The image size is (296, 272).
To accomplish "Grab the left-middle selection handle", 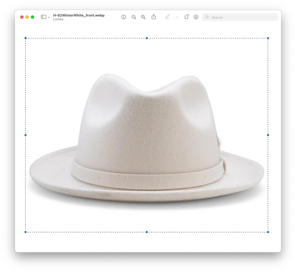I will point(26,135).
